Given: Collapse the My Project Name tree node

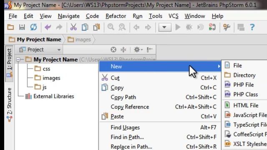Looking at the screenshot, I should point(18,59).
